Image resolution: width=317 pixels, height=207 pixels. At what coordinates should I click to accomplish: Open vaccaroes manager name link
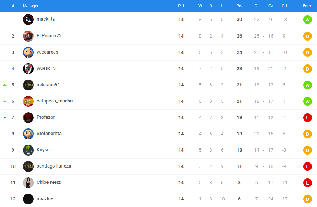tap(47, 52)
